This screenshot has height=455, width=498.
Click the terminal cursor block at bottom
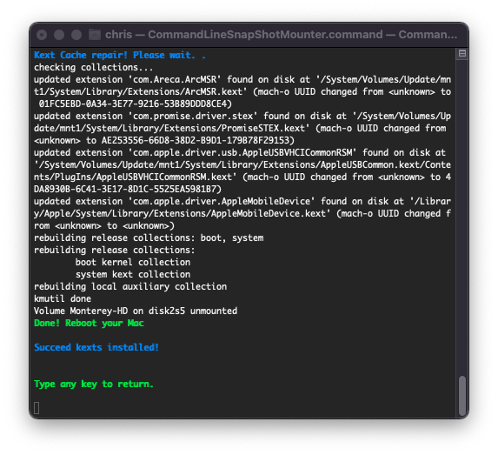(x=37, y=408)
